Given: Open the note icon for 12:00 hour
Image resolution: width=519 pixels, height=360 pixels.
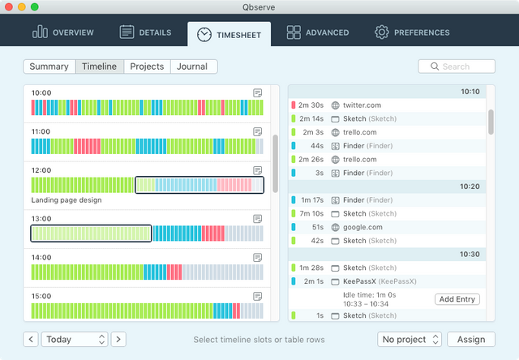Looking at the screenshot, I should coord(258,170).
